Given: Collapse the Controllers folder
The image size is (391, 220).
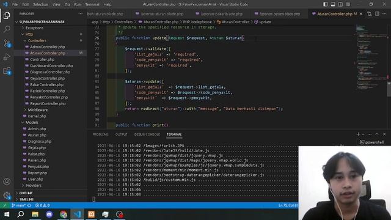Looking at the screenshot, I should [x=37, y=40].
